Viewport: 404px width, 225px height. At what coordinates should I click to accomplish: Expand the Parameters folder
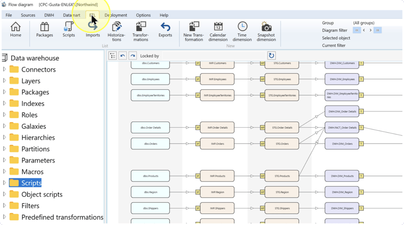coord(5,160)
